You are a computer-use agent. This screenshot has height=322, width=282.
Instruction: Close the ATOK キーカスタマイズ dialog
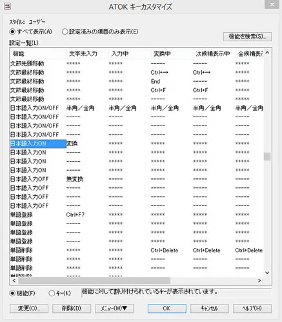click(x=272, y=5)
